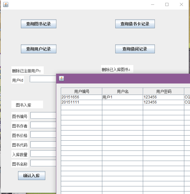Maximize the main window
The image size is (190, 194).
tap(167, 4)
